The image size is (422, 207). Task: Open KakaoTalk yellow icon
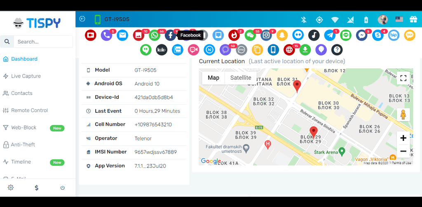410,35
